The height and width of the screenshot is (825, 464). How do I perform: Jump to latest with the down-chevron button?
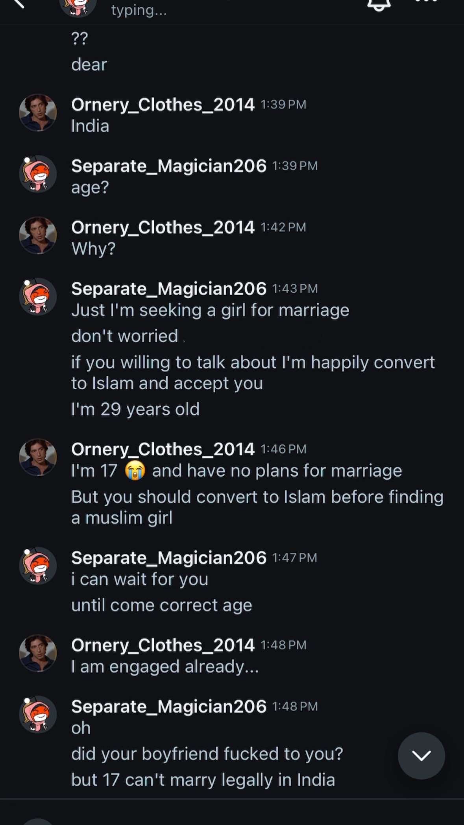tap(421, 755)
